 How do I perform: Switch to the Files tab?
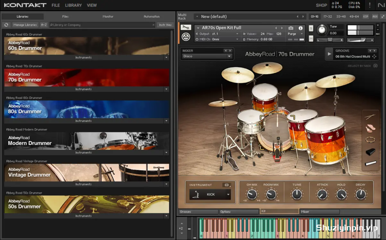(66, 17)
